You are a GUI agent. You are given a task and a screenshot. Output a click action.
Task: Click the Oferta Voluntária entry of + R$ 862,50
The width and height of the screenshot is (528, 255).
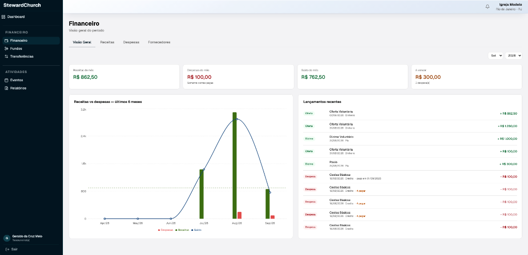click(410, 114)
